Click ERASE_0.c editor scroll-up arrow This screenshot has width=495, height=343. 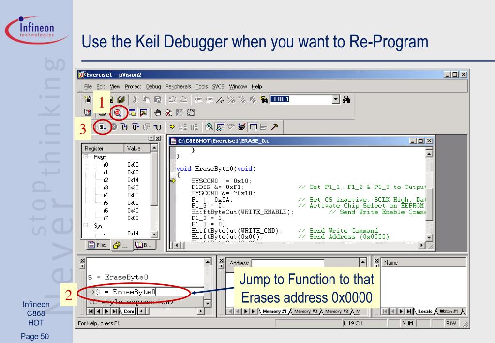pos(429,154)
